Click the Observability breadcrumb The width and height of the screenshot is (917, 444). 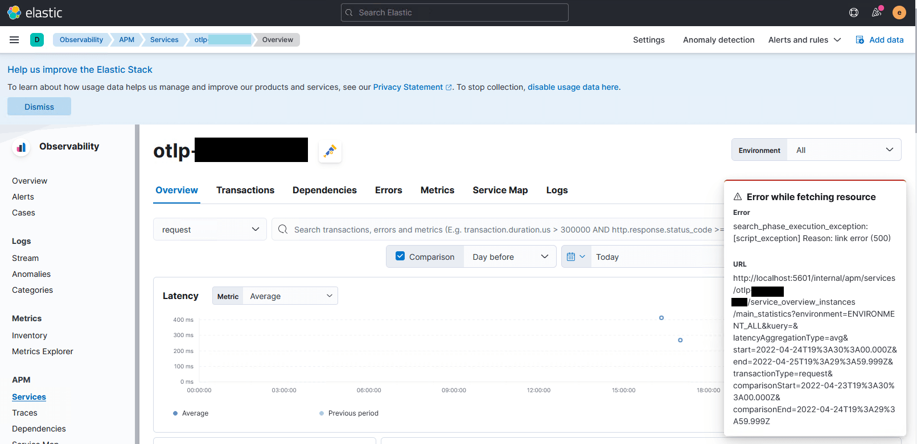pos(81,40)
